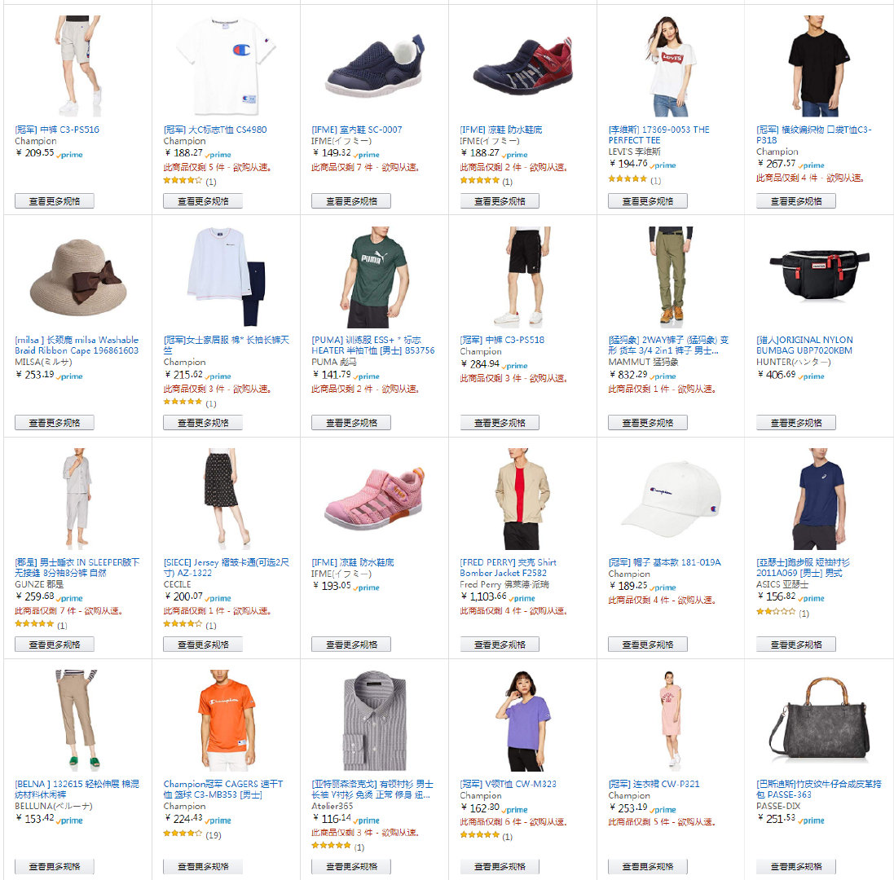Open the 19 reviews count for Champion CAGERS shirt
Screen dimensions: 894x880
pos(214,835)
